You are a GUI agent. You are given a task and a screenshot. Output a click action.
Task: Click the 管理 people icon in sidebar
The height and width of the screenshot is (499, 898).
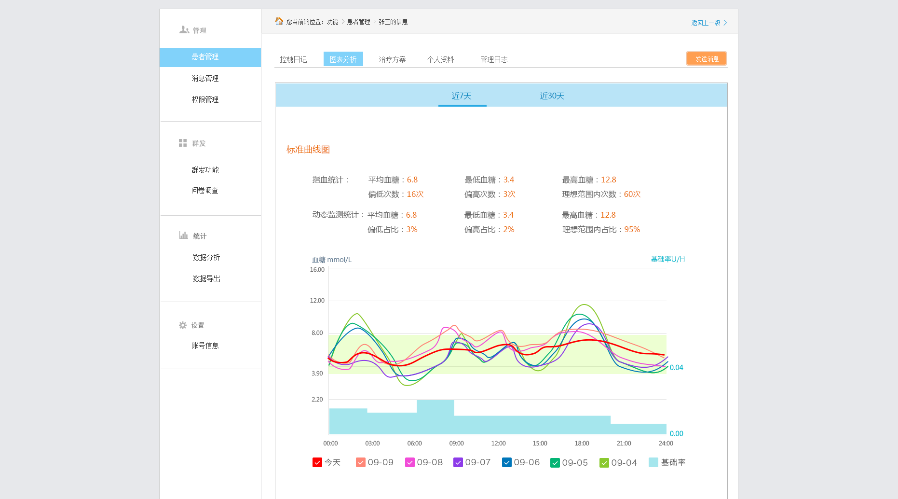tap(184, 30)
